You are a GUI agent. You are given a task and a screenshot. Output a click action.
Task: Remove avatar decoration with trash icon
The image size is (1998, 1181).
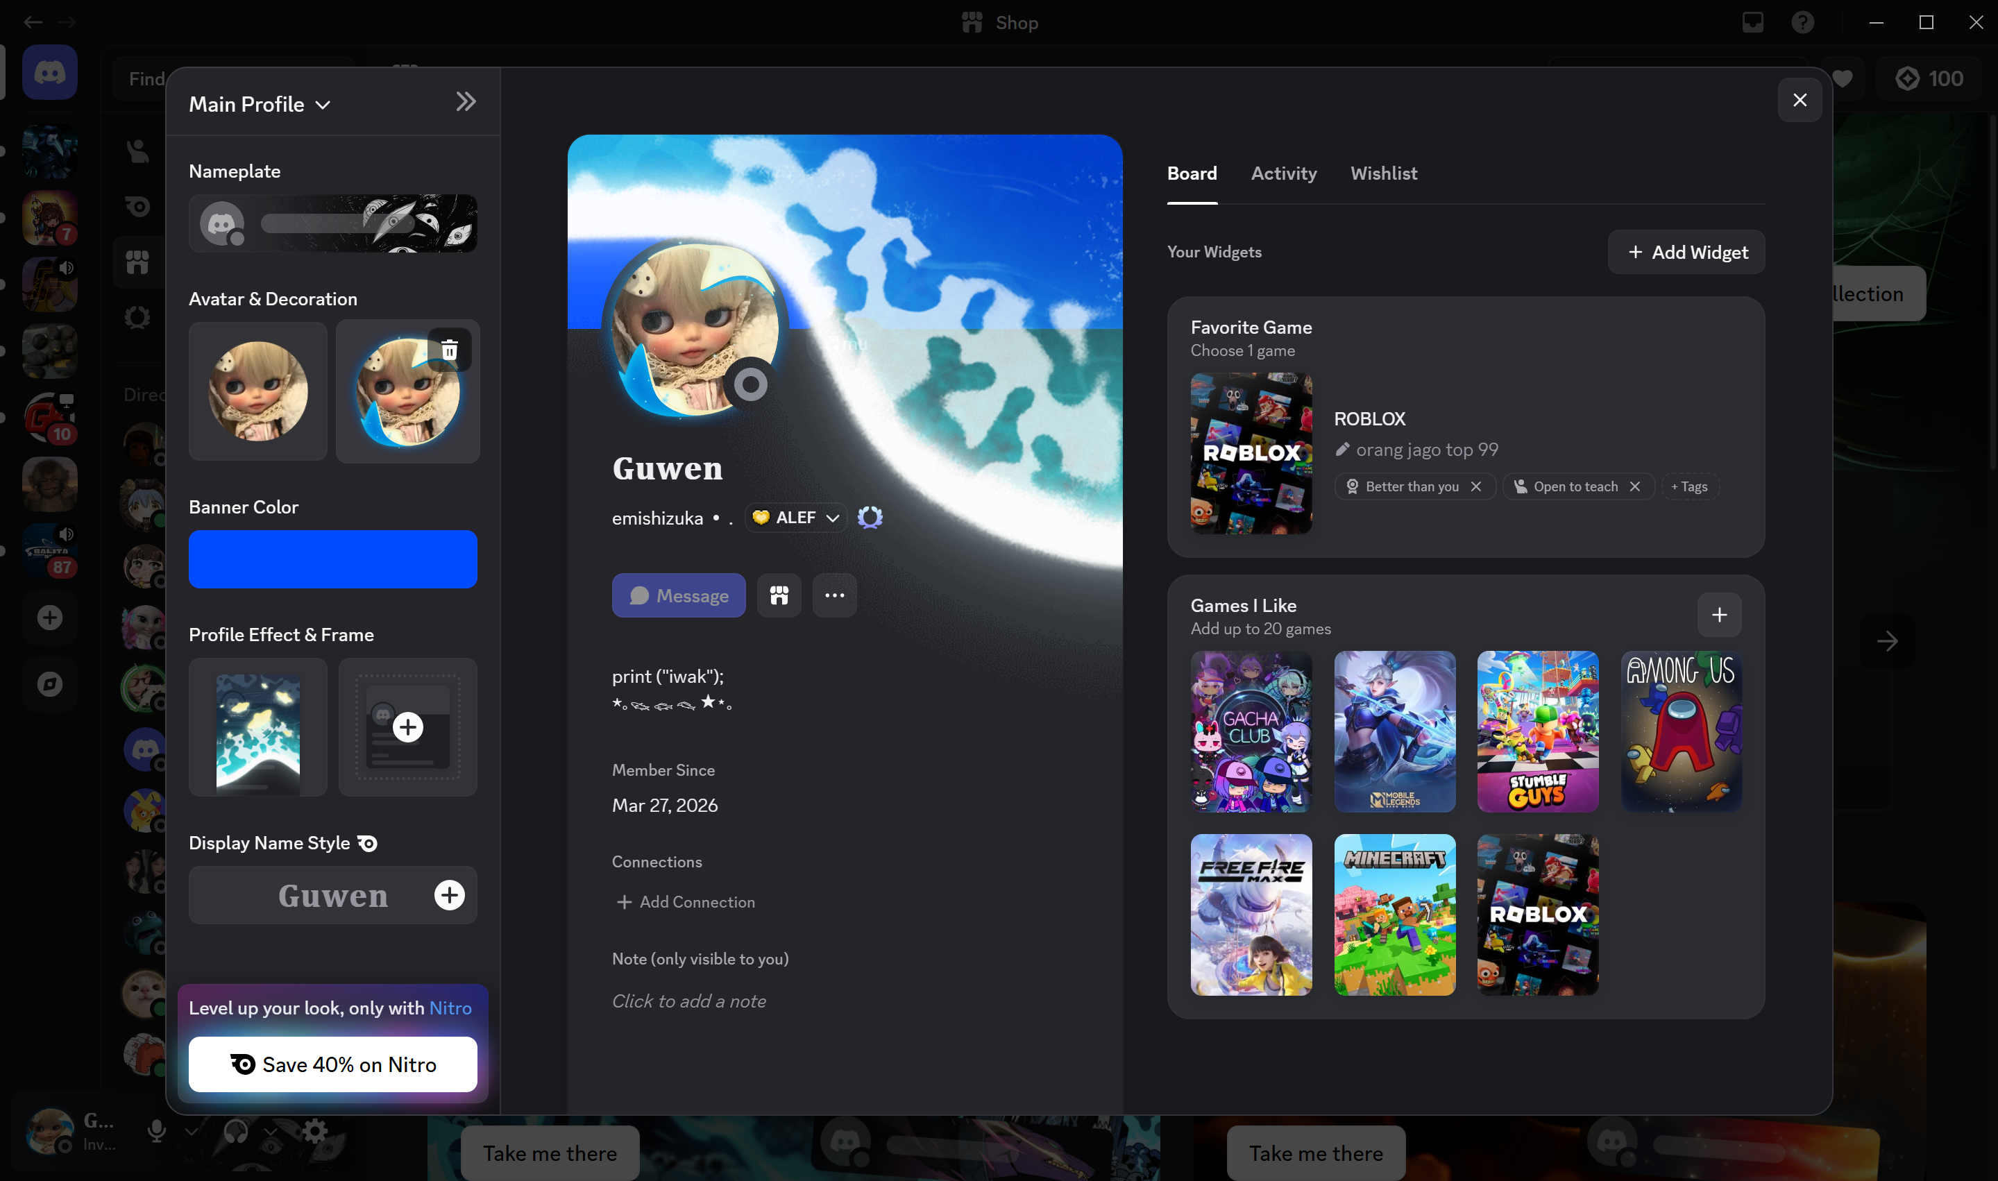[450, 349]
